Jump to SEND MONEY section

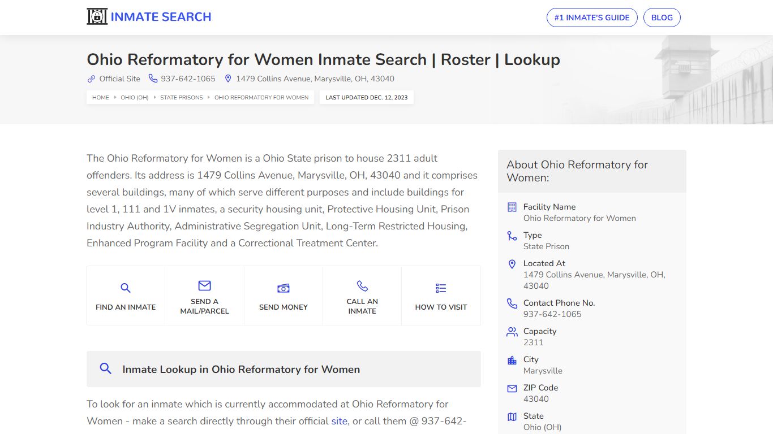pyautogui.click(x=284, y=307)
